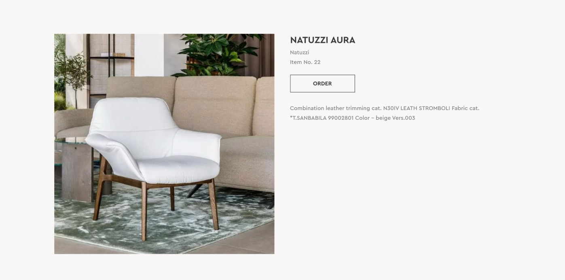565x280 pixels.
Task: Click the NATUZZI AURA product title
Action: pos(322,40)
